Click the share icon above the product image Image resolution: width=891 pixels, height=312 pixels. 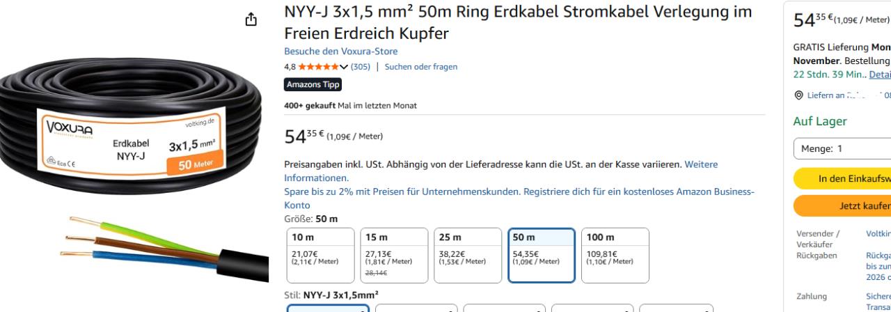click(251, 20)
